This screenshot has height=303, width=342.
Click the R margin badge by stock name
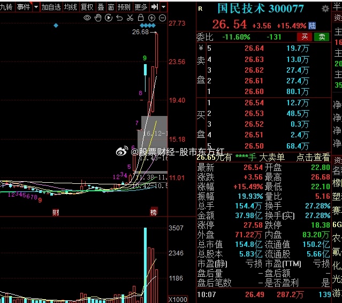200,9
